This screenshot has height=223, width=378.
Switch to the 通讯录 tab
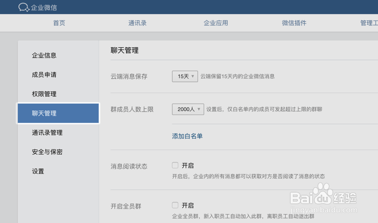pyautogui.click(x=137, y=23)
